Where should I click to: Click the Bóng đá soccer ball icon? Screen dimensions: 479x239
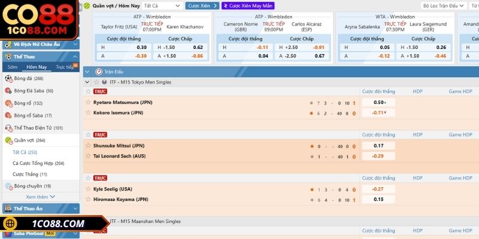pos(8,78)
